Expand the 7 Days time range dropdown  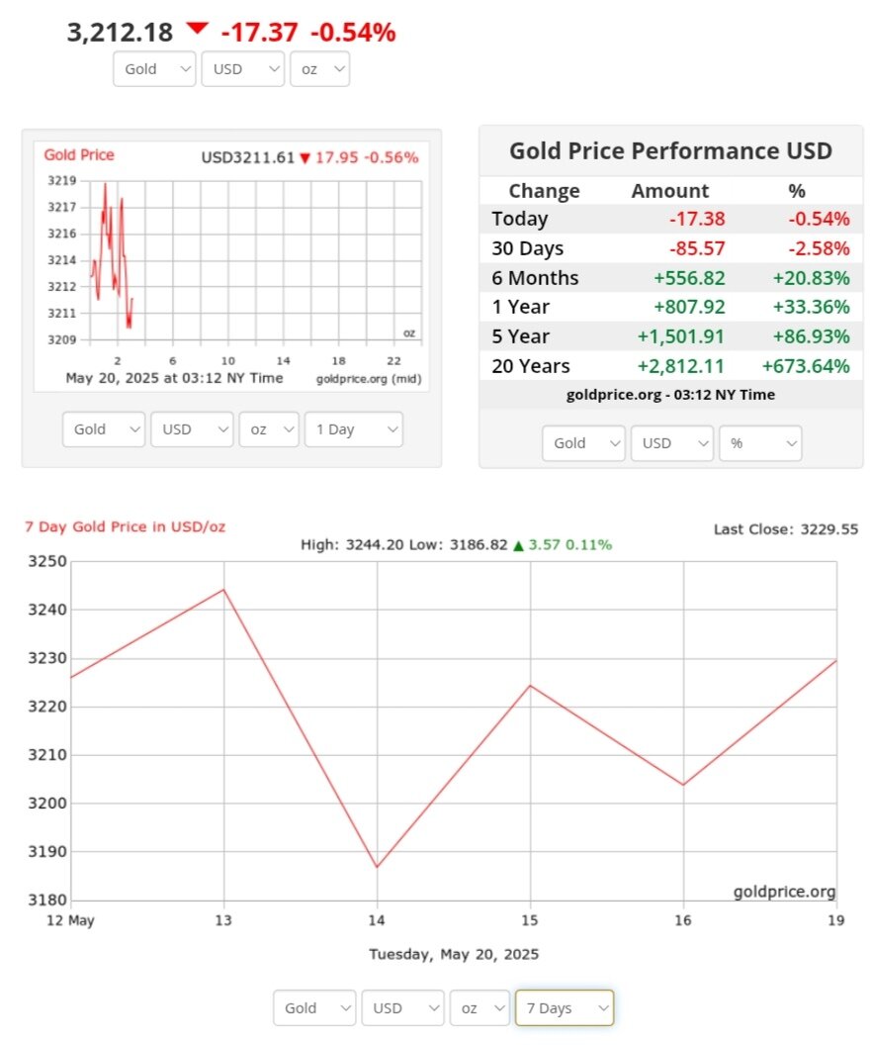point(564,1008)
